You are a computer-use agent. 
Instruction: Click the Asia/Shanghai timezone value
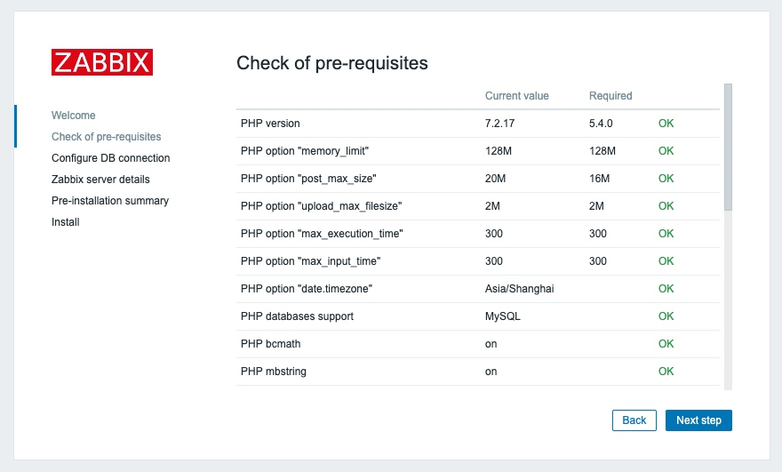[x=520, y=289]
